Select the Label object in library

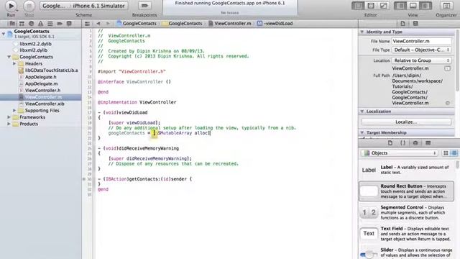(x=406, y=170)
